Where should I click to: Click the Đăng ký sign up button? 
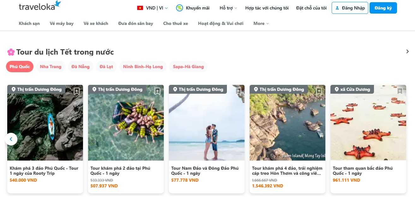pyautogui.click(x=383, y=8)
